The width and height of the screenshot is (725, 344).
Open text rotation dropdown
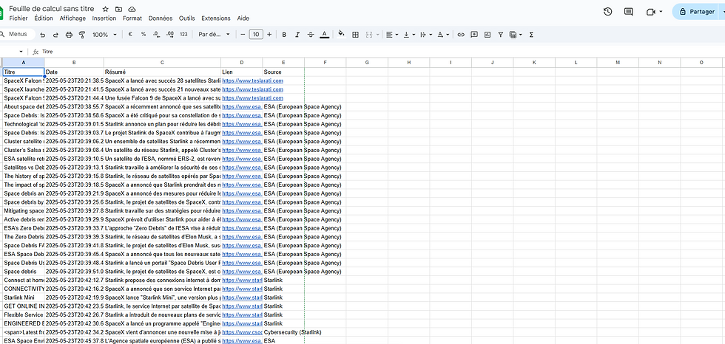(443, 35)
